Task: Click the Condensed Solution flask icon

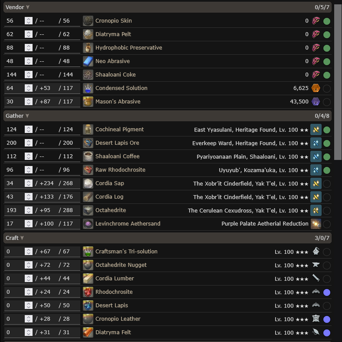Action: [88, 88]
